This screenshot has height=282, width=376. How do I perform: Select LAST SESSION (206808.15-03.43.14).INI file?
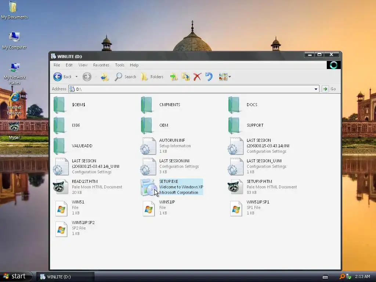[x=258, y=146]
